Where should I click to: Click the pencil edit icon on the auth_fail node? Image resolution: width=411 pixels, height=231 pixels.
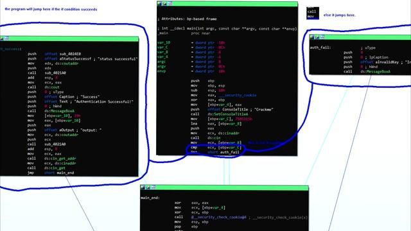click(317, 37)
